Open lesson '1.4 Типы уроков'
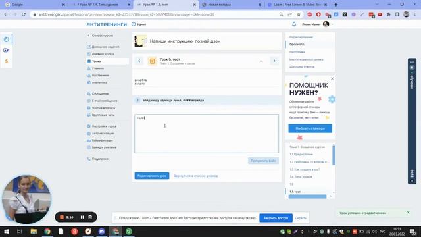421x237 pixels. [x=301, y=177]
